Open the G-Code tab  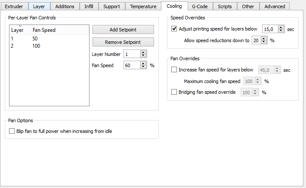[200, 6]
